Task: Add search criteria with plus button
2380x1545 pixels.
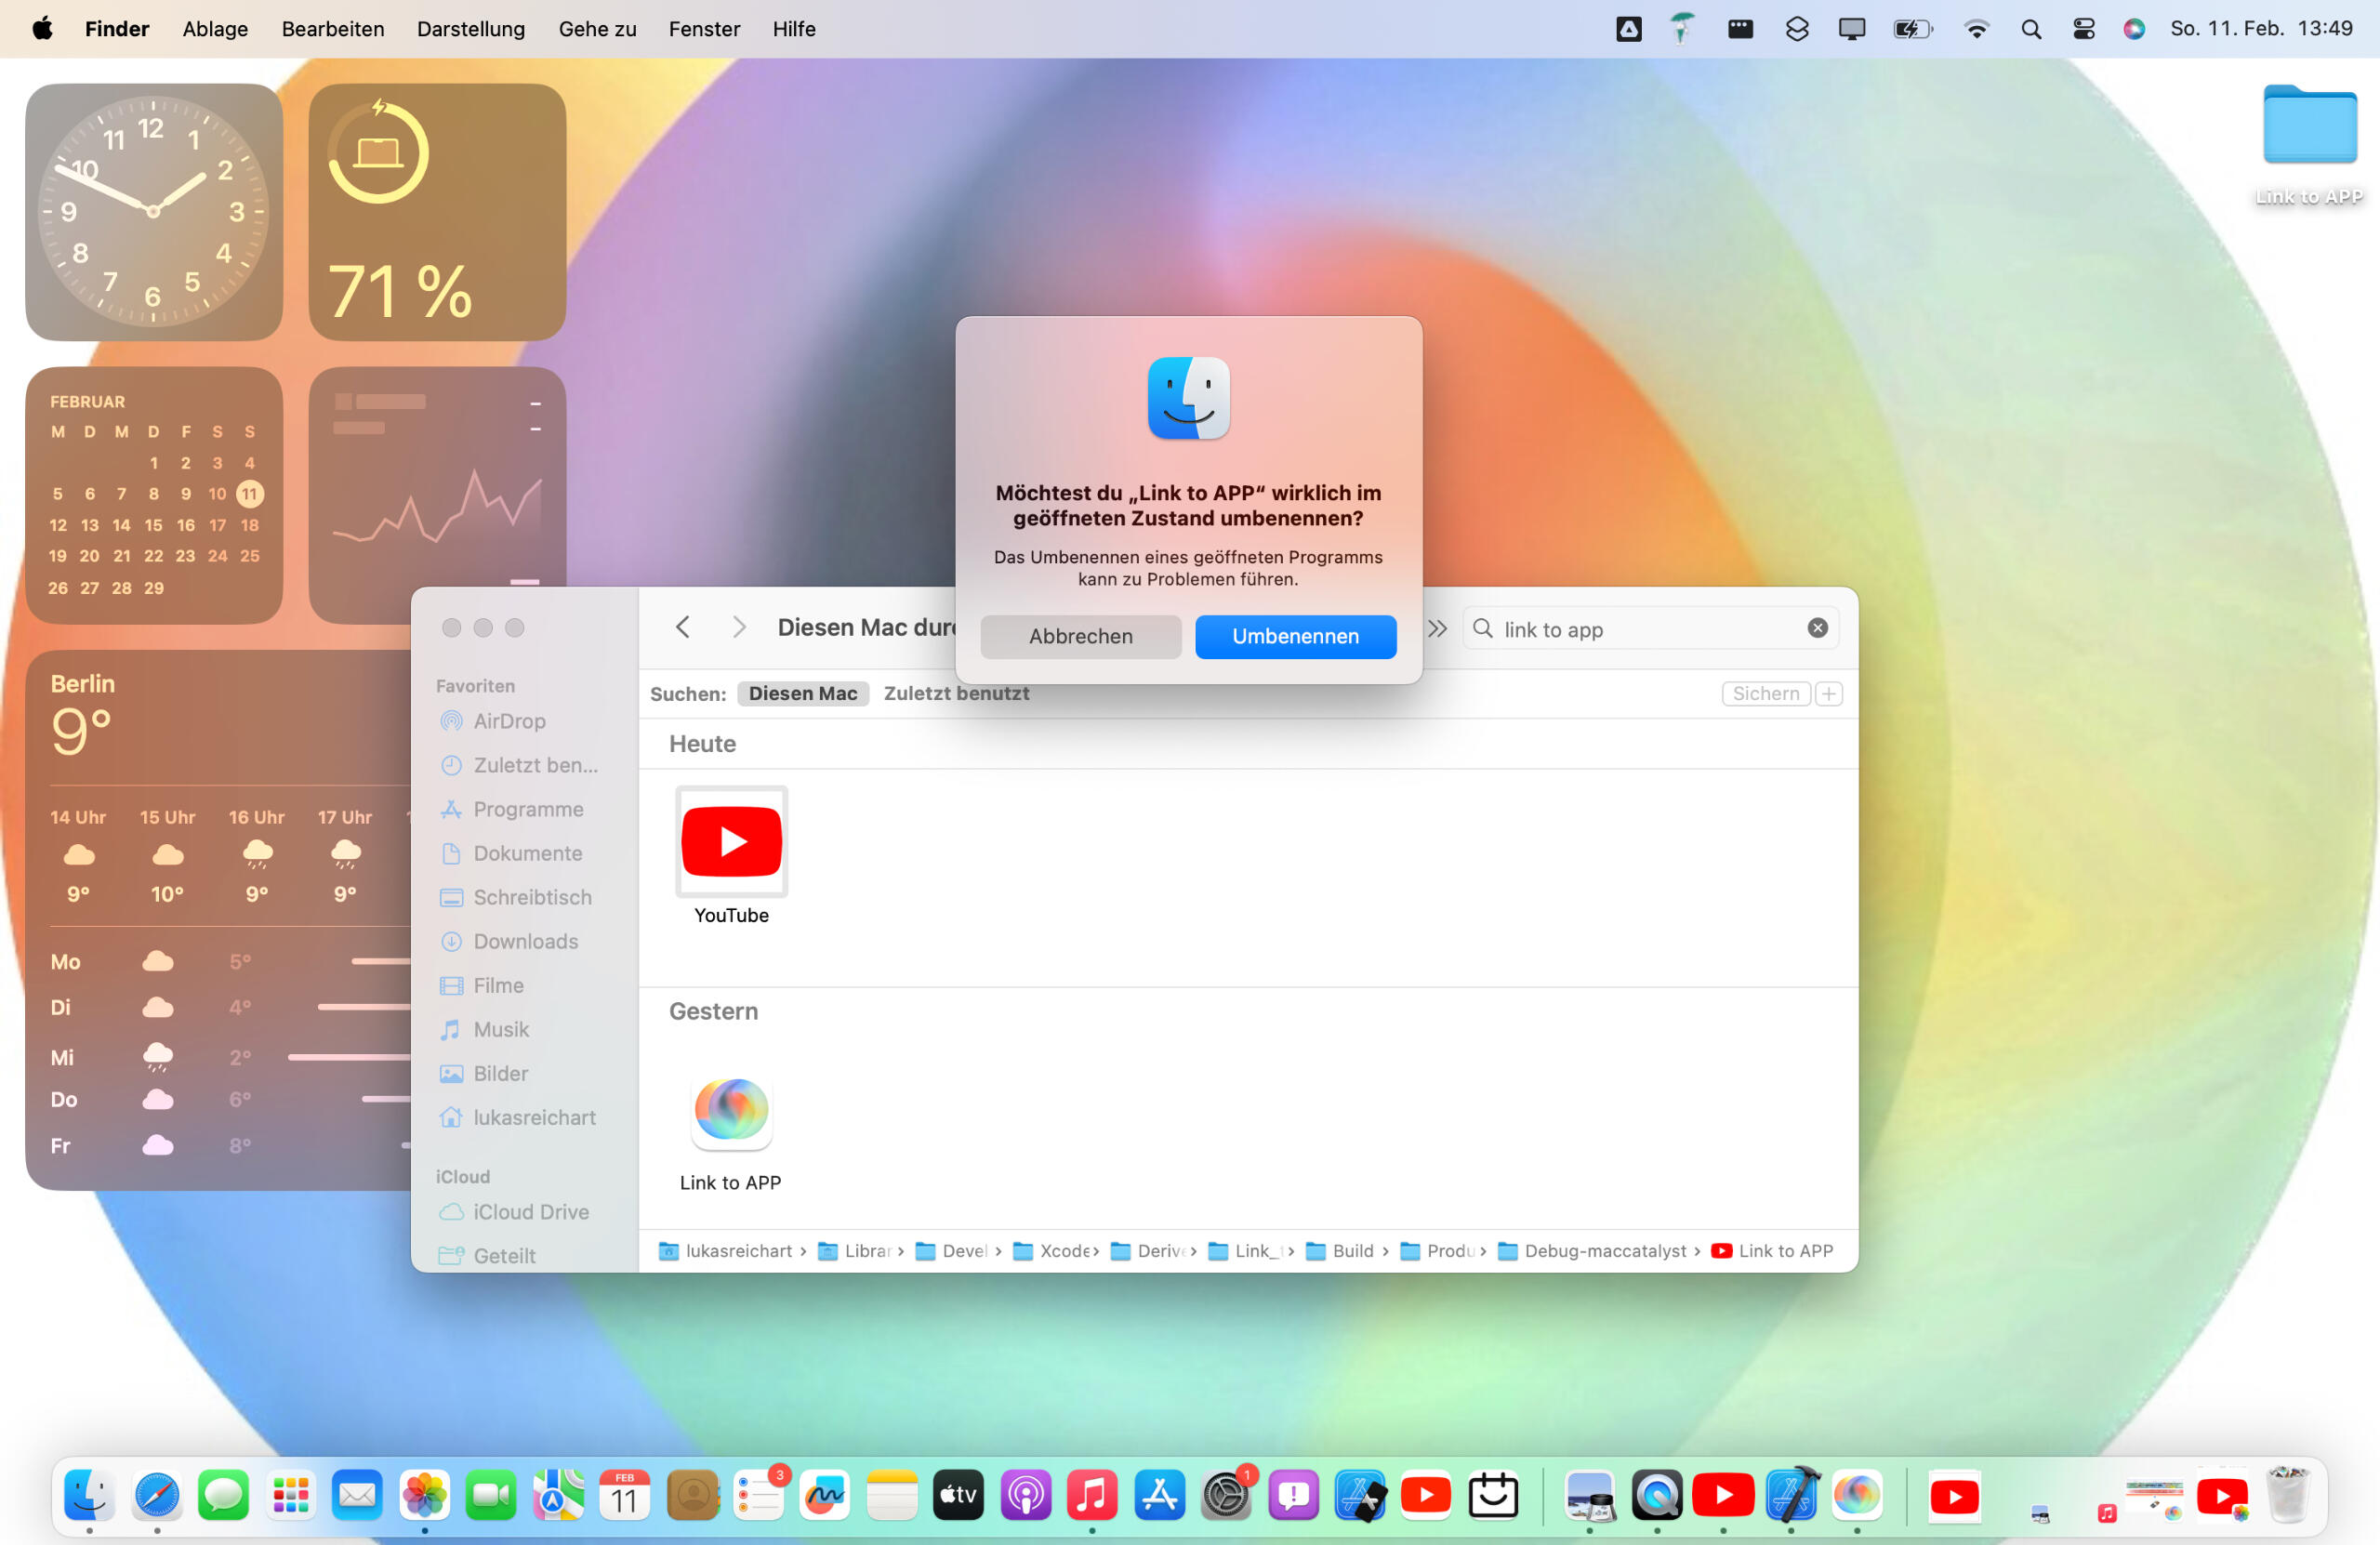Action: click(x=1829, y=693)
